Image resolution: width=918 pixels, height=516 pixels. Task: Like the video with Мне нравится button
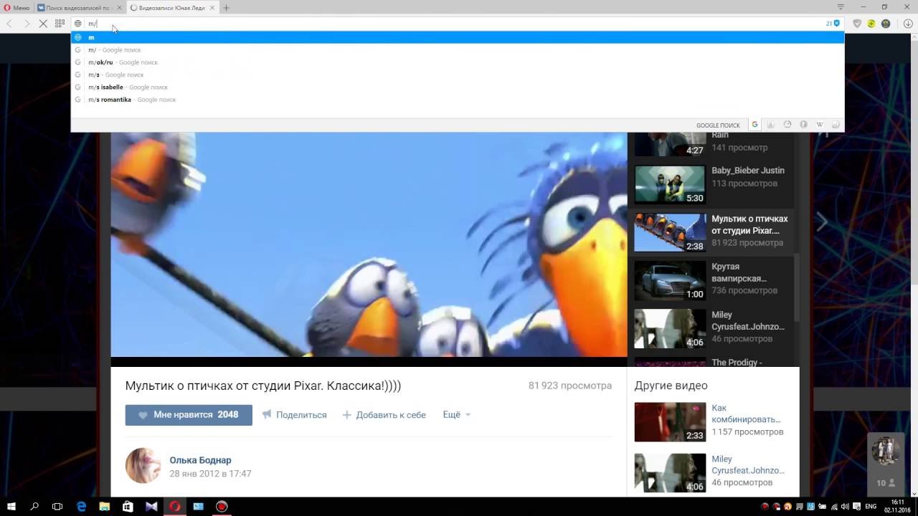click(x=189, y=415)
